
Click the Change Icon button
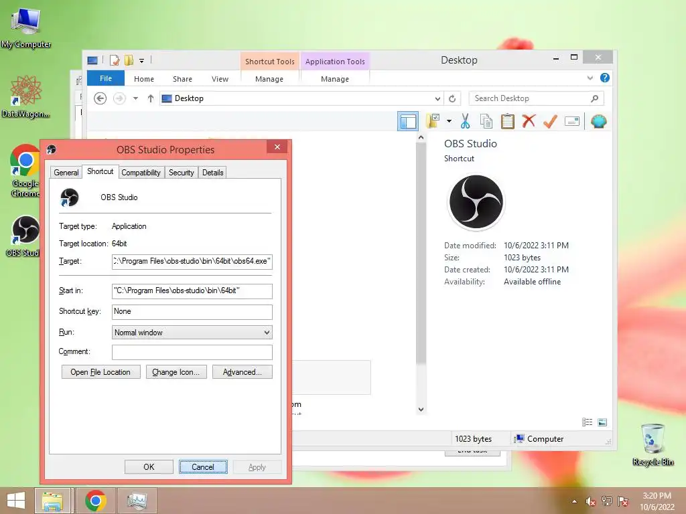(x=176, y=372)
